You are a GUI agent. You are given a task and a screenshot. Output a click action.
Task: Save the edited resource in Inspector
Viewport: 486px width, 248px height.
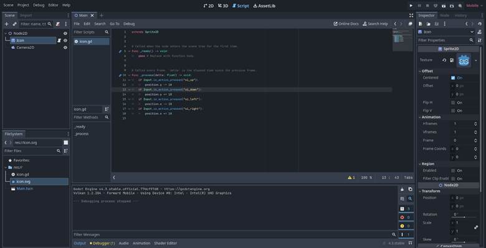pyautogui.click(x=437, y=24)
